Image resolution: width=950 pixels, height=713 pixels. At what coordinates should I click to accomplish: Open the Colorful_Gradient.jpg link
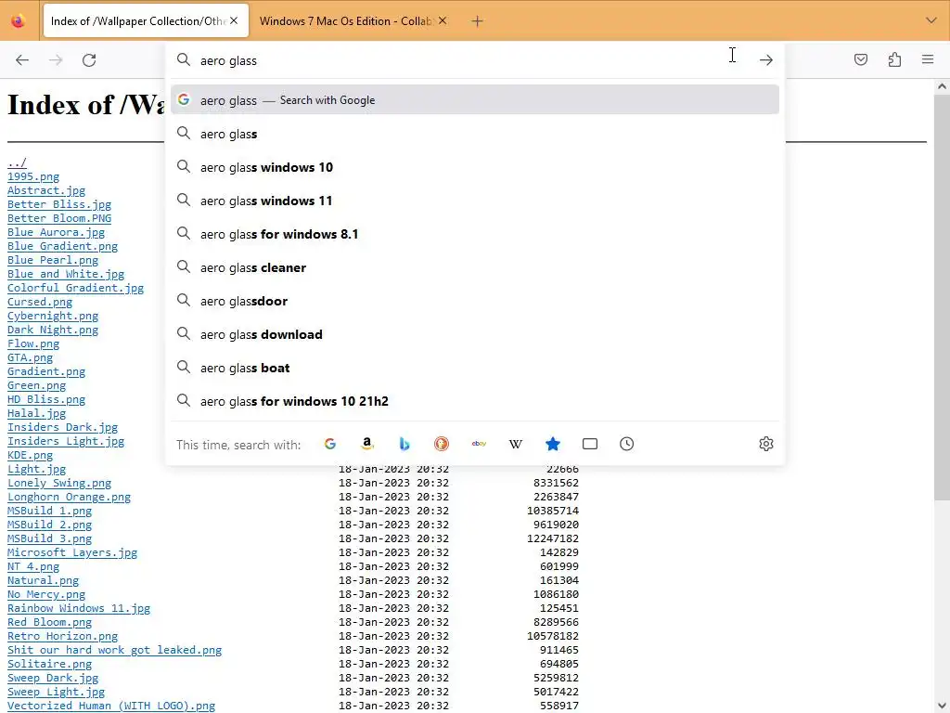click(76, 288)
